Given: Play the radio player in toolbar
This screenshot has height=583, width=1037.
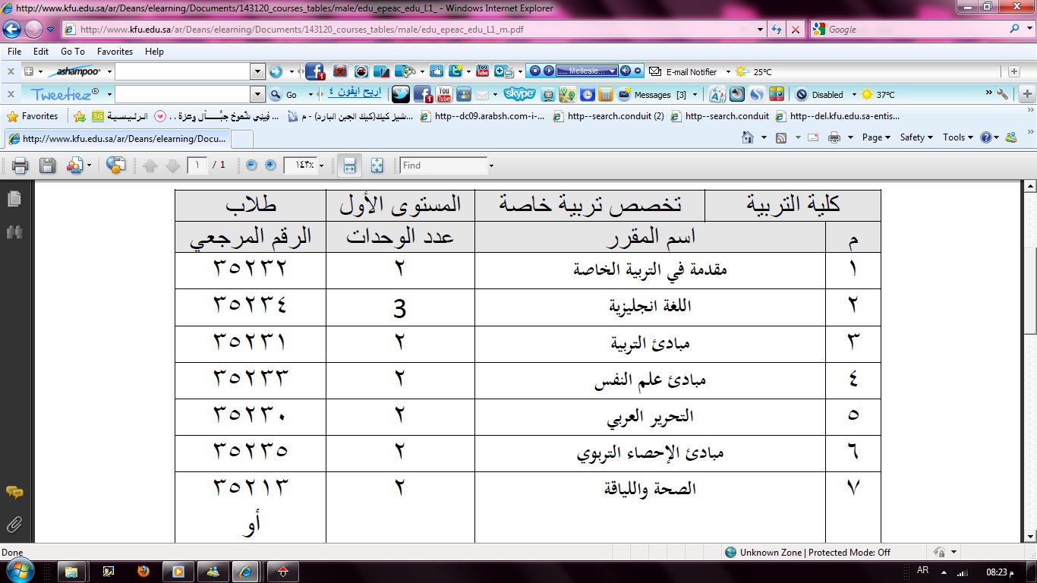Looking at the screenshot, I should (548, 71).
